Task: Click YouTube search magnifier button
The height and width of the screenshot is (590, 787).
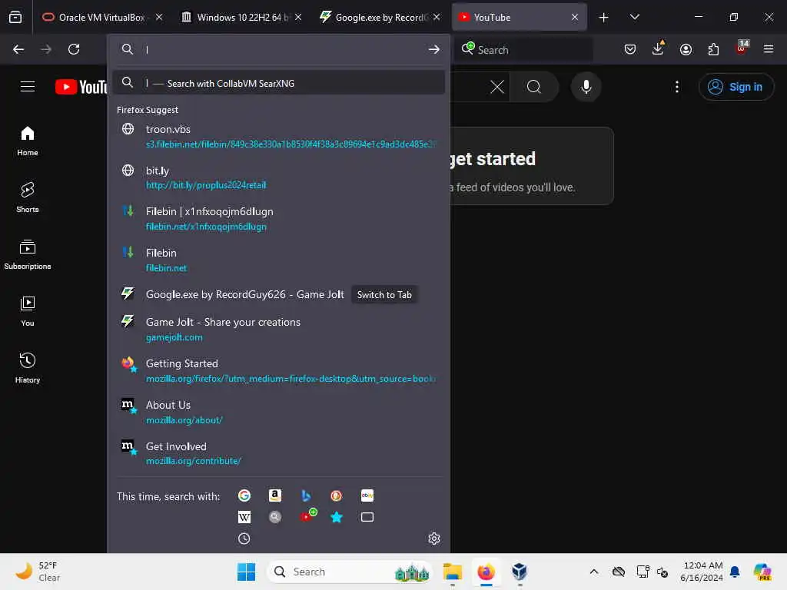Action: [x=534, y=87]
